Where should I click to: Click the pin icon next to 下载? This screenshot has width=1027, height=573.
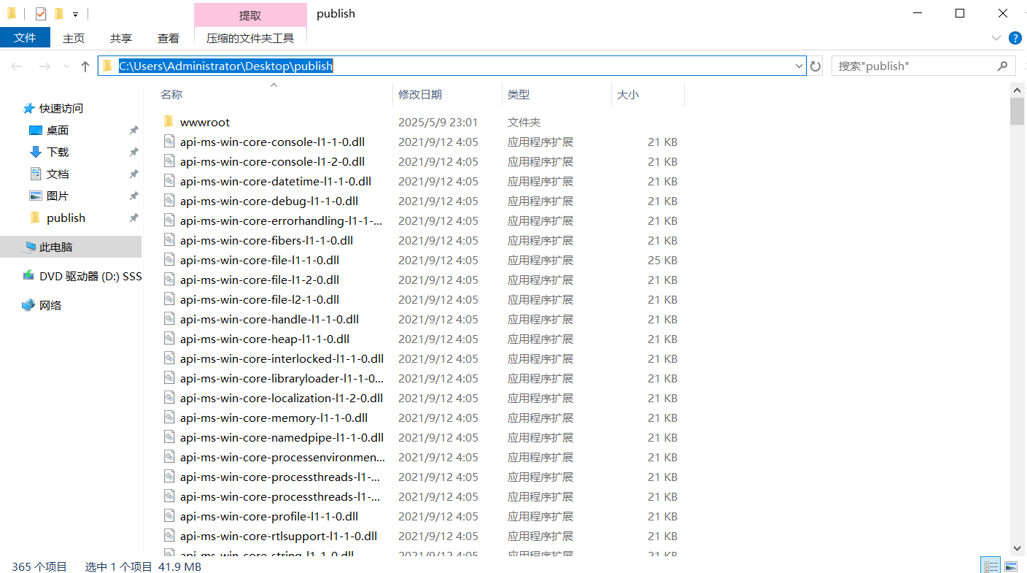133,152
